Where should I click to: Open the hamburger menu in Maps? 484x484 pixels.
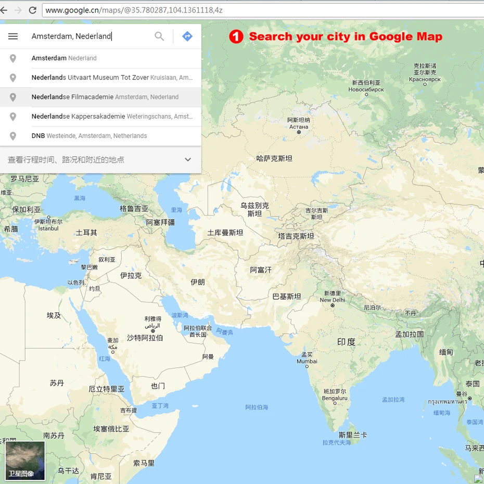(12, 36)
